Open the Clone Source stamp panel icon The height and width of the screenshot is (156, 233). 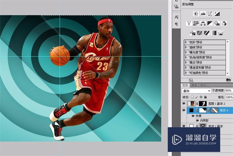[176, 6]
